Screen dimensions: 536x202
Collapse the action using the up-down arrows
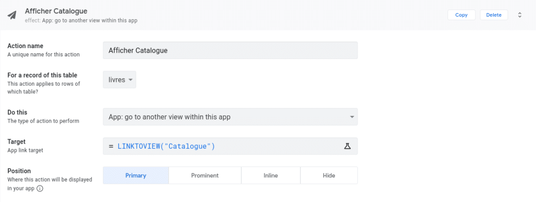click(520, 15)
